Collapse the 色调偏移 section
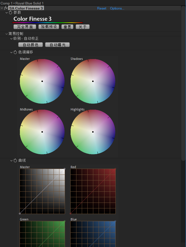The height and width of the screenshot is (247, 186). click(x=11, y=53)
